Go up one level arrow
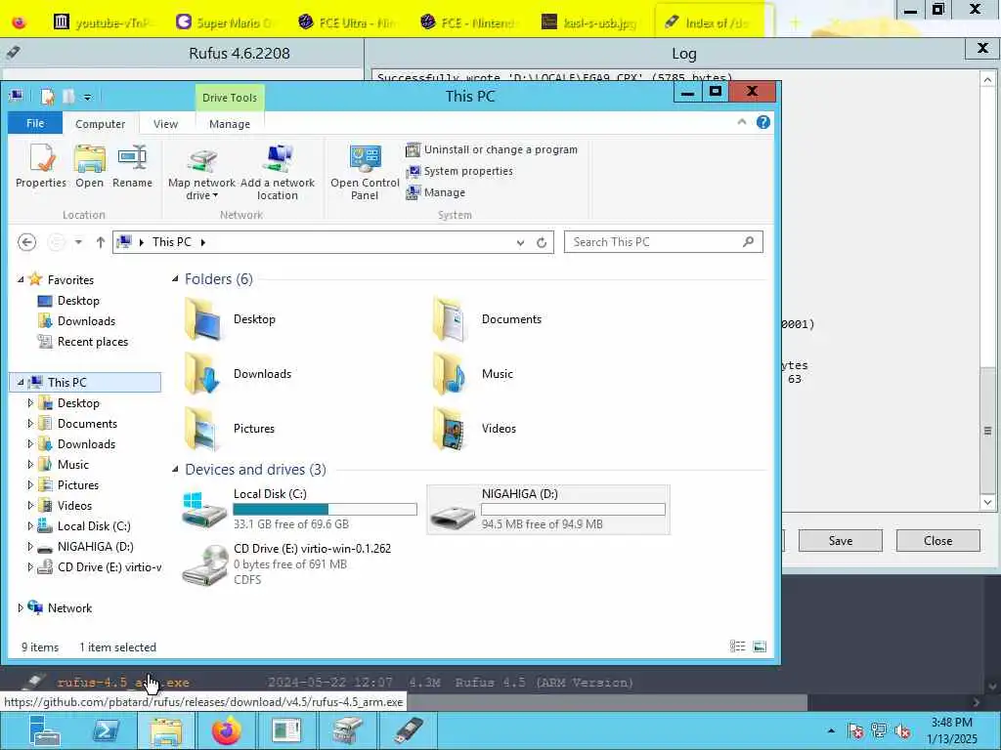 pyautogui.click(x=101, y=242)
